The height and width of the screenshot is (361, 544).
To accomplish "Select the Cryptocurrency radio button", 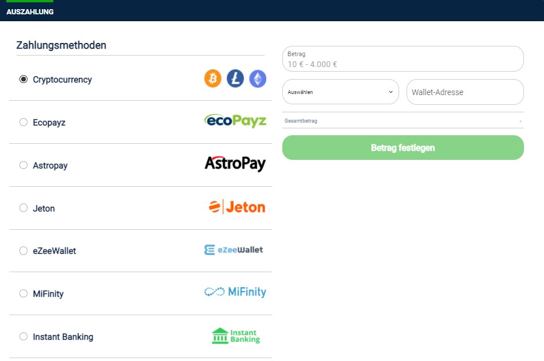I will coord(23,79).
